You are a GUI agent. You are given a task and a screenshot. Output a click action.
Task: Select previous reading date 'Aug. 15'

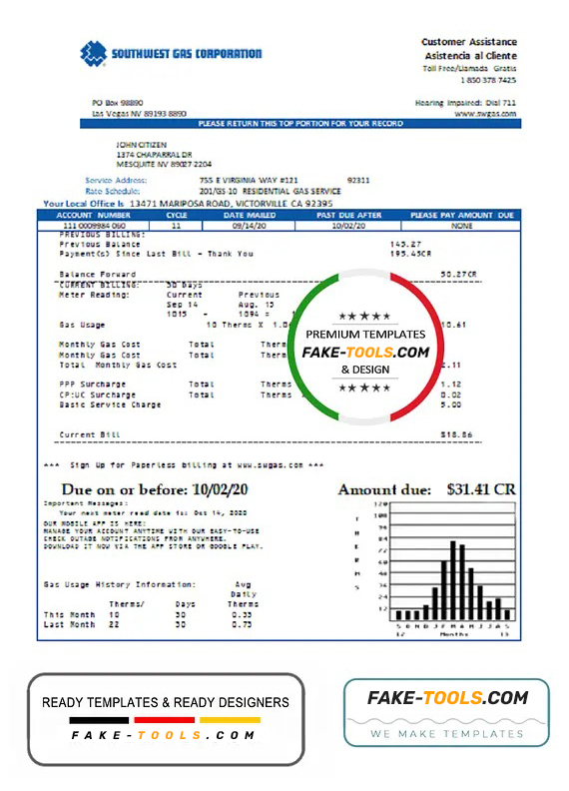(x=257, y=305)
